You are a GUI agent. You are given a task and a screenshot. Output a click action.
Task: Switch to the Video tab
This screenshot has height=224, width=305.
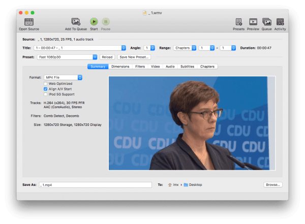click(x=155, y=67)
